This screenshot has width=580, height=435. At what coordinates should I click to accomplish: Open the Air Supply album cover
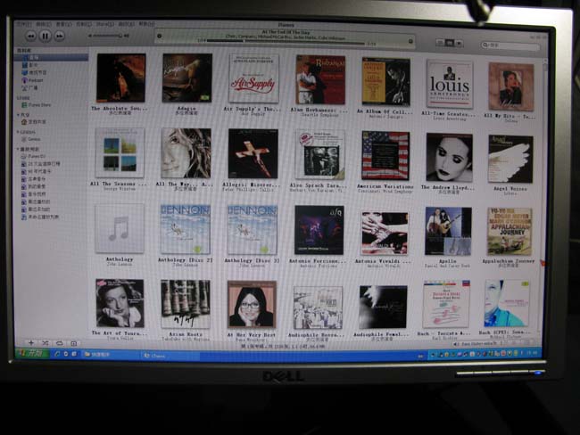(x=253, y=78)
